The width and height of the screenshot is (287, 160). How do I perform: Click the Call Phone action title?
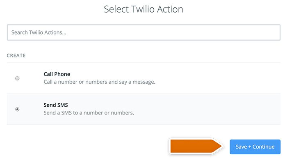[57, 74]
